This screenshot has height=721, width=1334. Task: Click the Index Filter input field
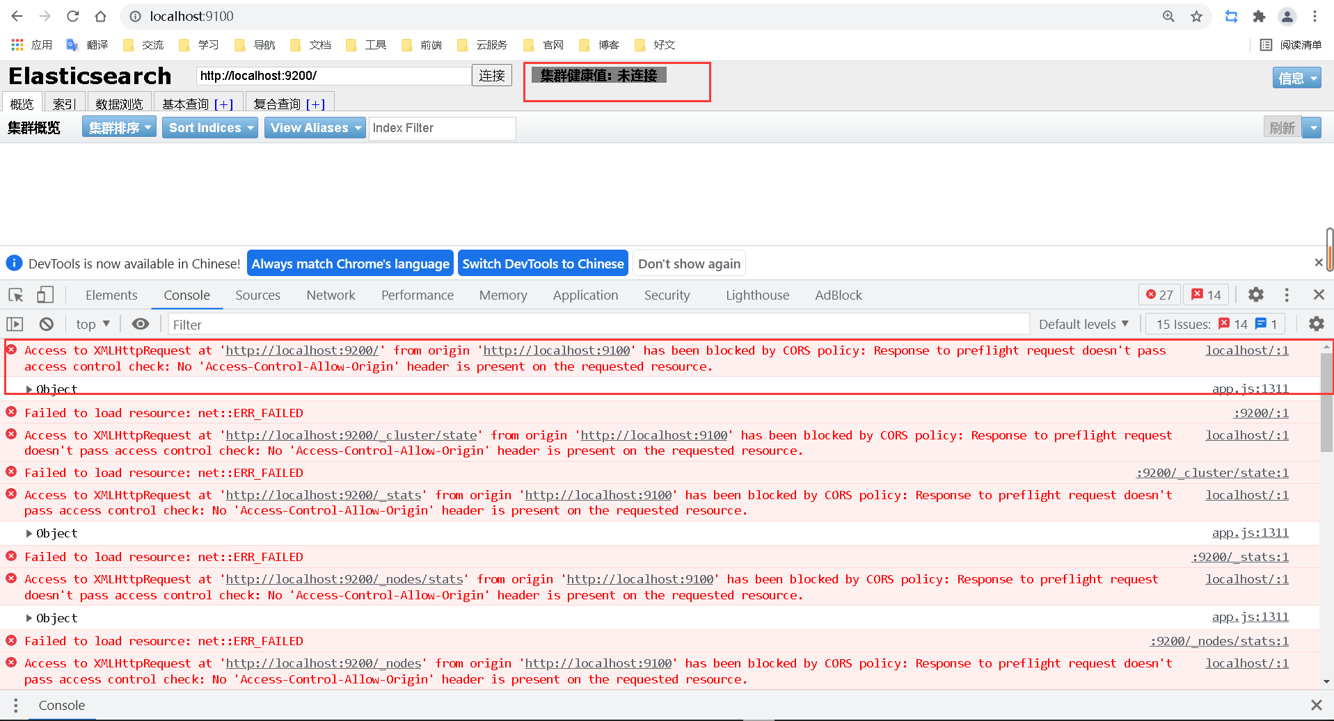click(442, 128)
